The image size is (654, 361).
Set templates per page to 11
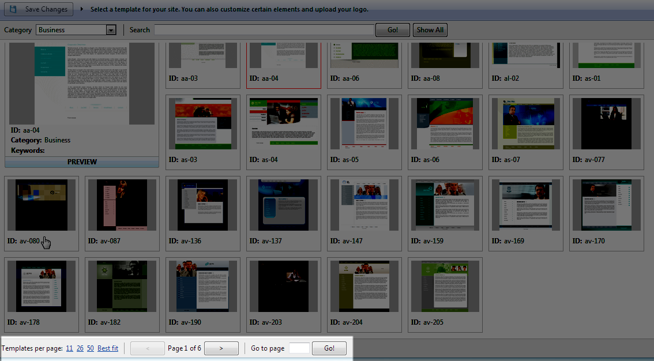pyautogui.click(x=69, y=348)
